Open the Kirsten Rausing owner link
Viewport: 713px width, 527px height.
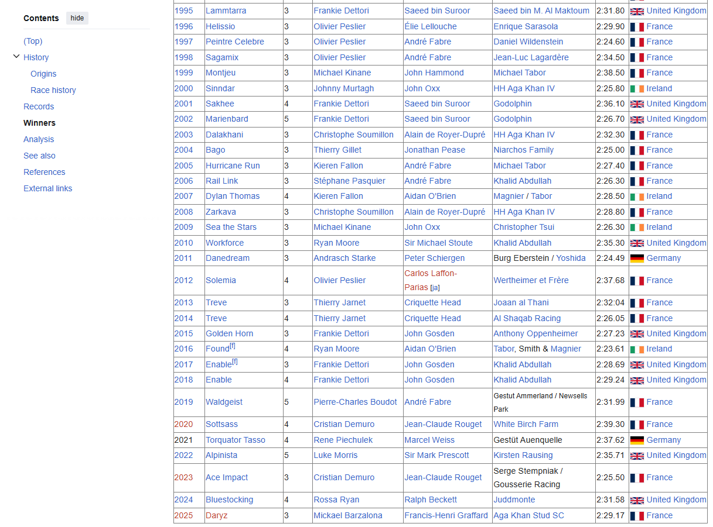[523, 455]
